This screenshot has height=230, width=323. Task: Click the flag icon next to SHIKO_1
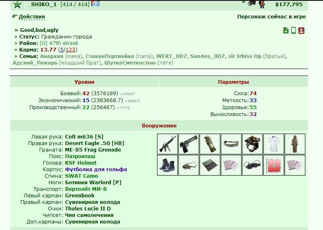[x=95, y=4]
